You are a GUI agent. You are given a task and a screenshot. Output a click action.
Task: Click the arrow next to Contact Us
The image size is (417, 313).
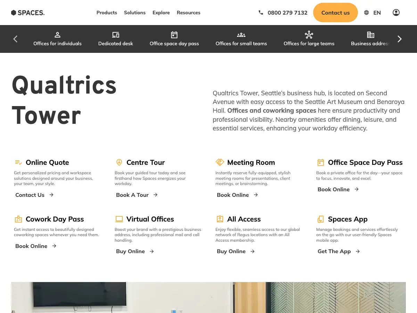pyautogui.click(x=51, y=195)
